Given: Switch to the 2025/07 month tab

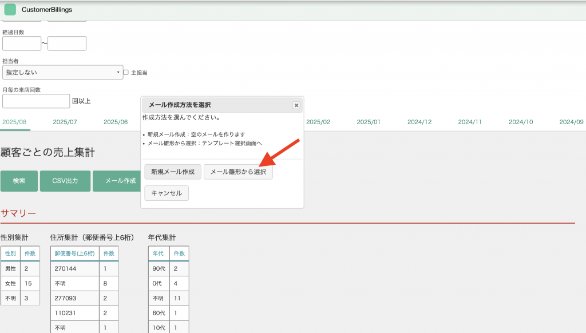Looking at the screenshot, I should [65, 122].
